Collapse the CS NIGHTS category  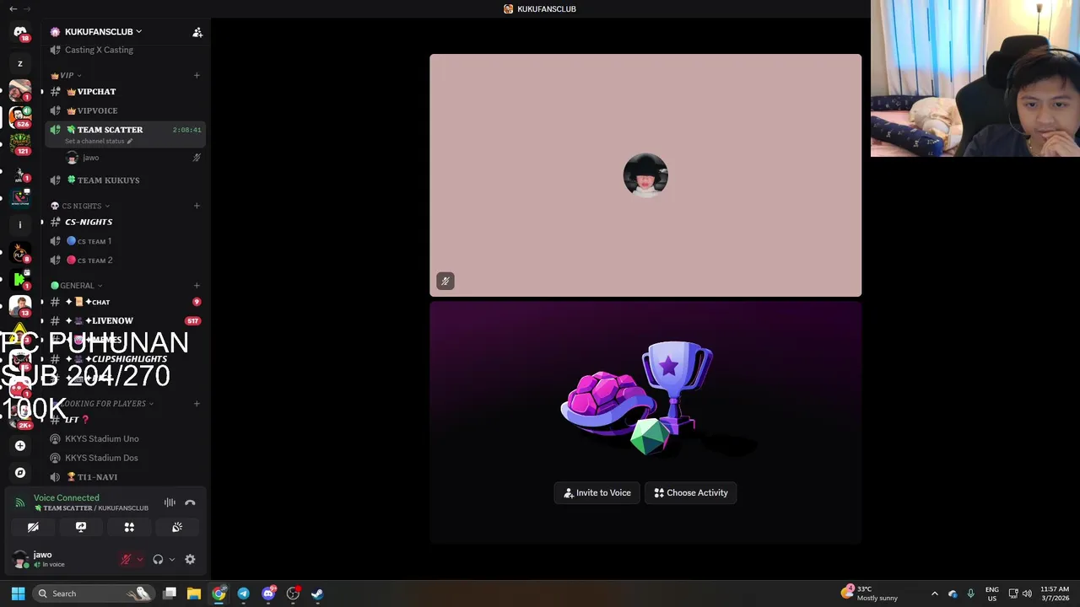80,206
